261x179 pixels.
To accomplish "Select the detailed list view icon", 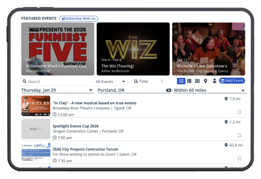I will (x=181, y=81).
